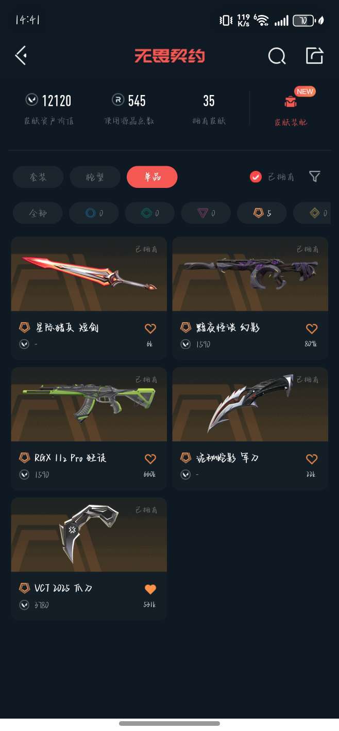The height and width of the screenshot is (731, 339).
Task: Open the 星际猎兵 短剑 skin image
Action: point(89,274)
